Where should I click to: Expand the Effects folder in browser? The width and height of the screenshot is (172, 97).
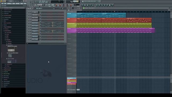click(x=6, y=29)
